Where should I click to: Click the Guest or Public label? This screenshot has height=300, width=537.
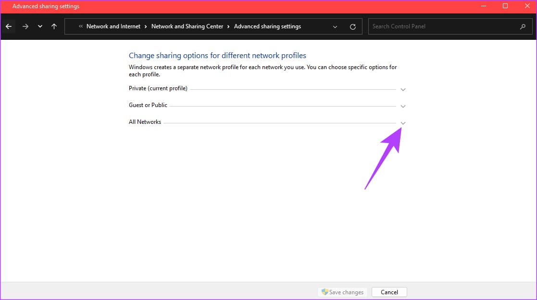pos(148,105)
